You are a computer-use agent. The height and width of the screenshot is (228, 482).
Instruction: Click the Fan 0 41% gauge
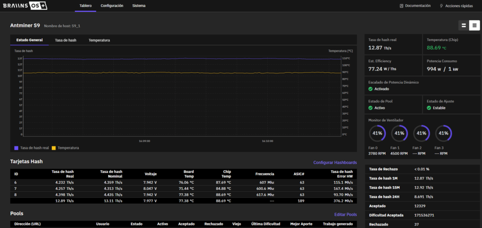(x=377, y=133)
